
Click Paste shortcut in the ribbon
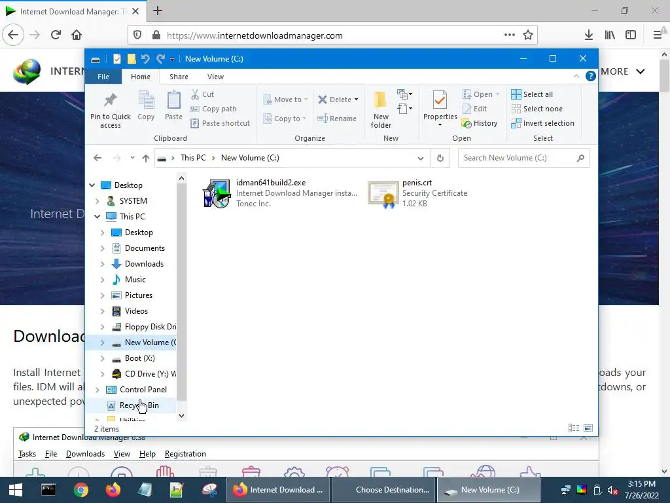coord(220,123)
